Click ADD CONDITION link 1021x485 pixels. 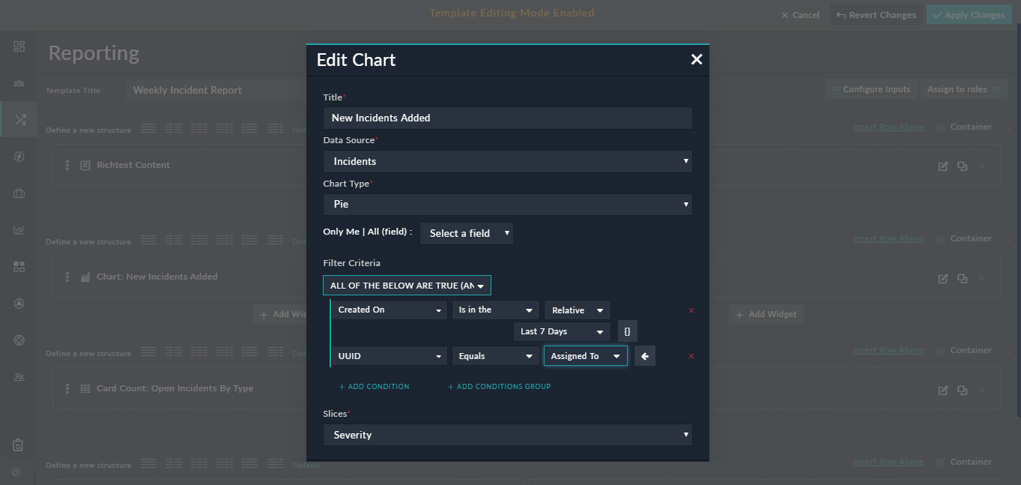(374, 386)
